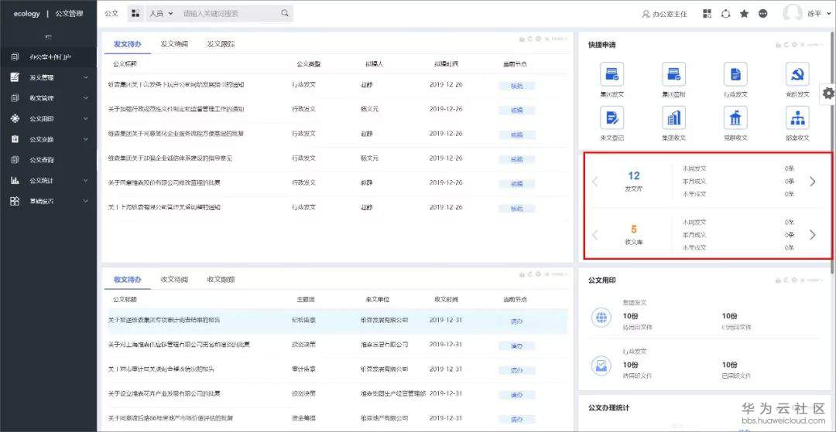This screenshot has height=432, width=836.
Task: Click the 公文 top navigation label
Action: pyautogui.click(x=111, y=13)
